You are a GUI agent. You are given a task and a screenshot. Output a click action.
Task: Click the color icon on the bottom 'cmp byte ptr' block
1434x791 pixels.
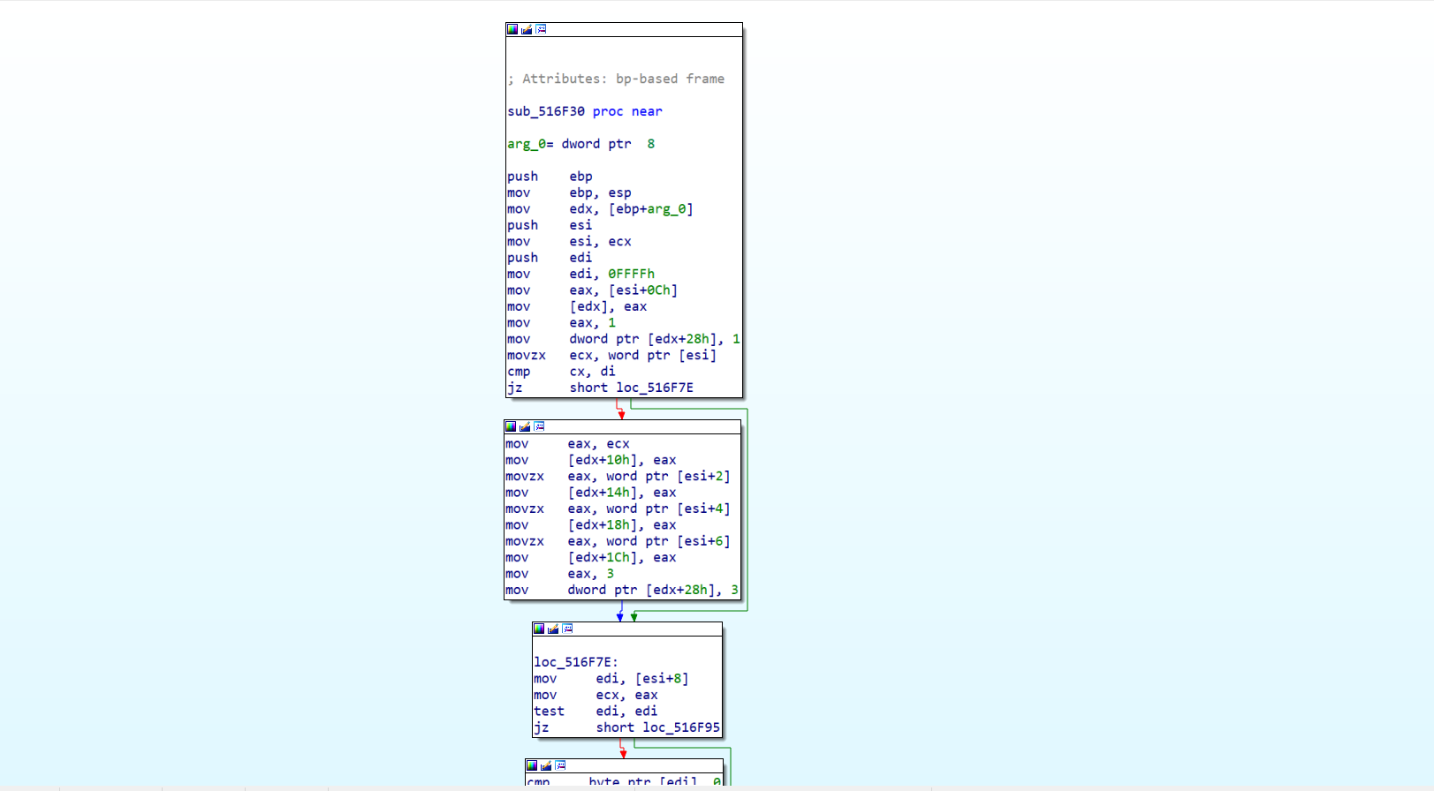click(x=532, y=765)
